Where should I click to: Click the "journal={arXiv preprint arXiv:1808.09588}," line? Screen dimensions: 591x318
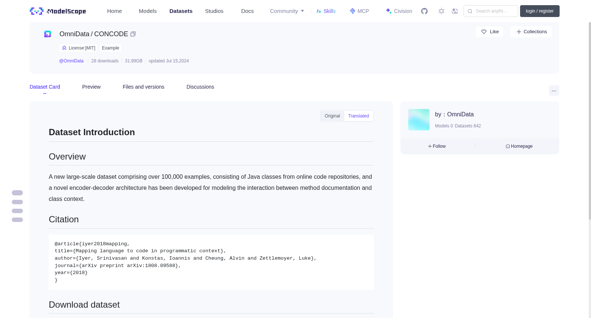click(118, 266)
